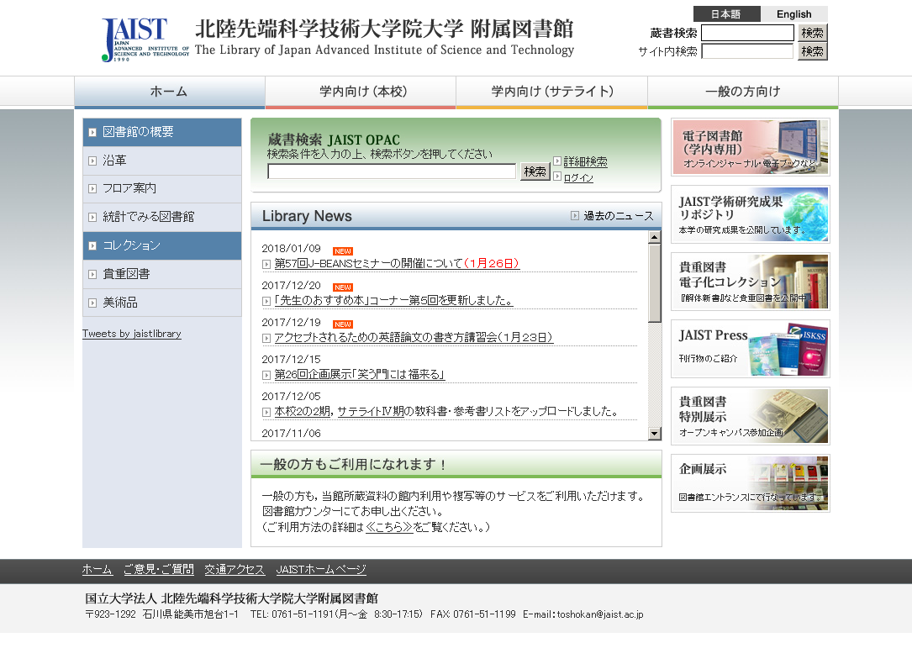Click the news list scroll-up arrow
Viewport: 912px width, 664px height.
[655, 237]
